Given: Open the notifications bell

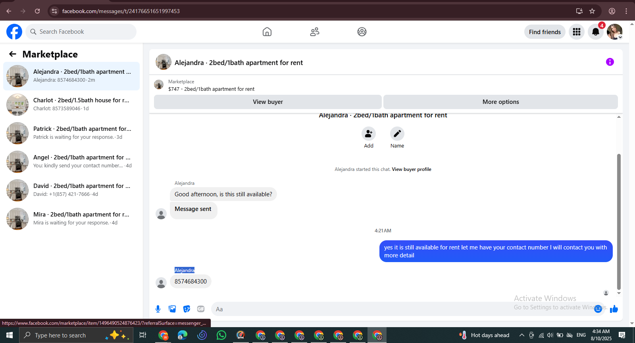Looking at the screenshot, I should pyautogui.click(x=596, y=32).
